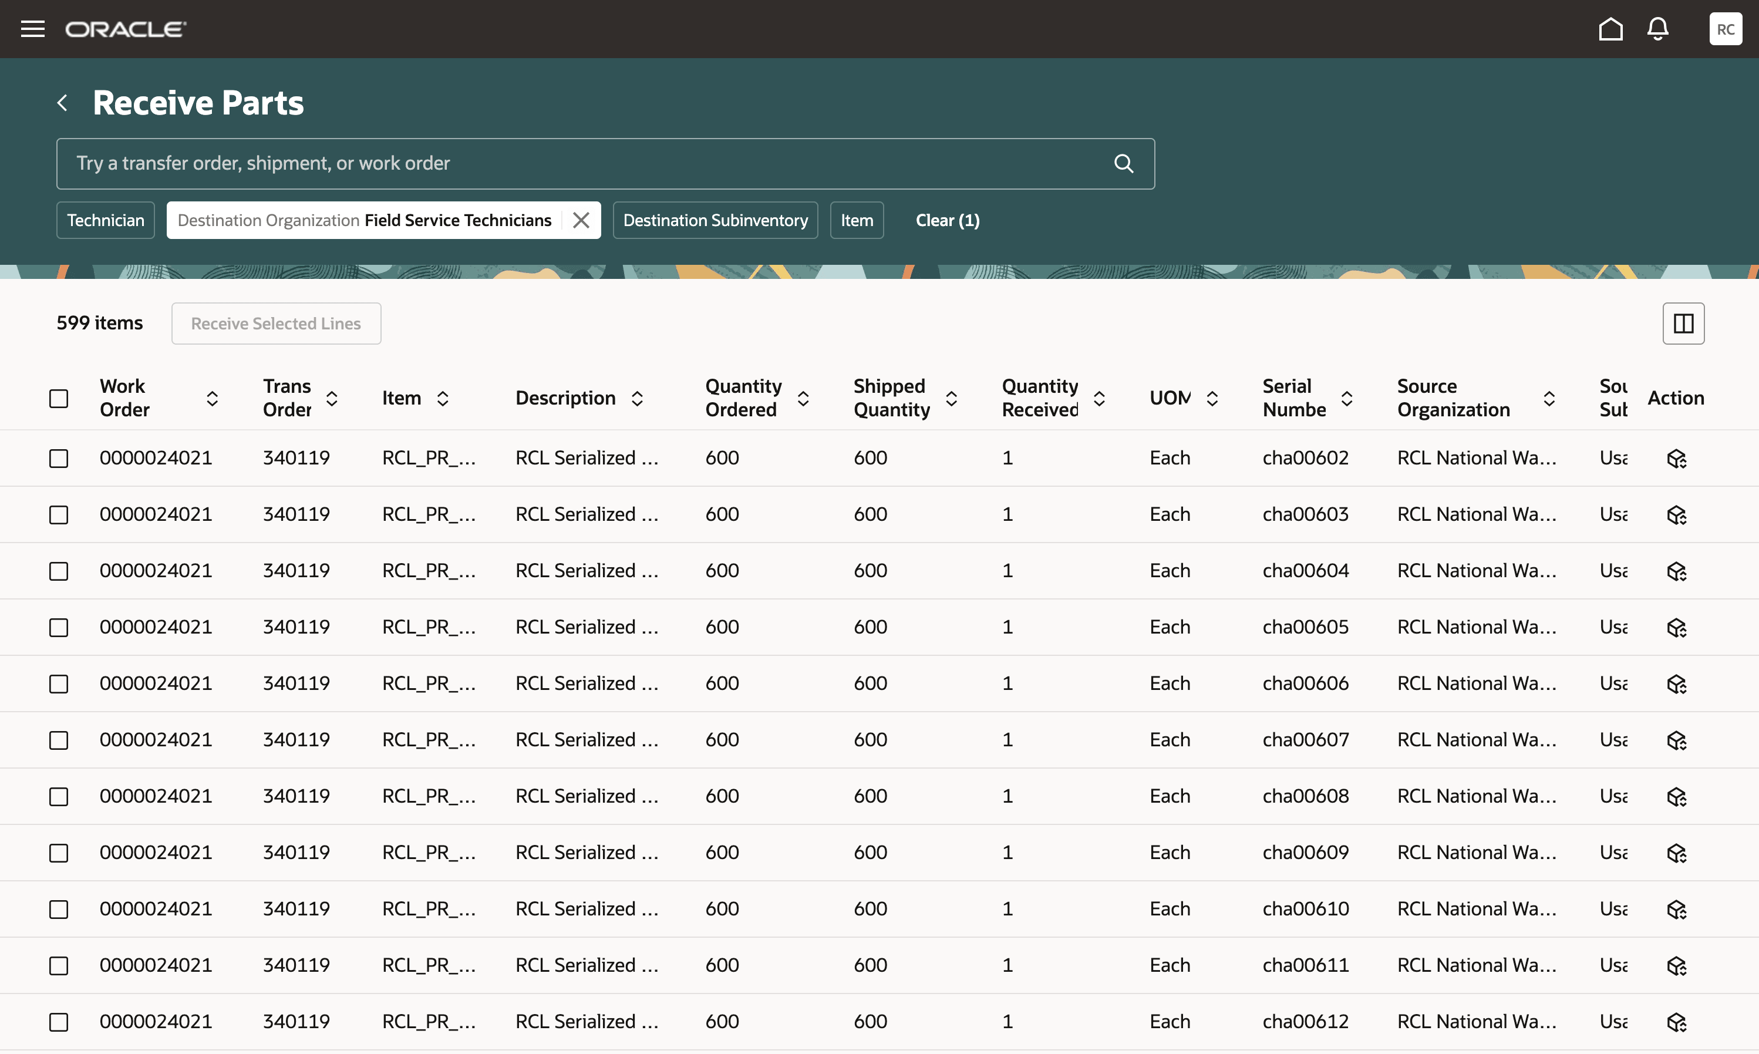Sort by the Quantity Ordered column arrows
Screen dimensions: 1759x1054
803,399
